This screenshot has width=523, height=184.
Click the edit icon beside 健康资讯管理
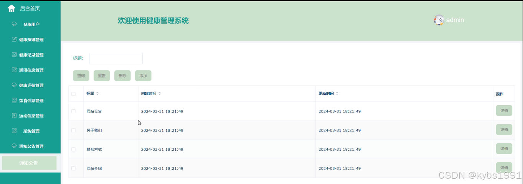click(15, 39)
